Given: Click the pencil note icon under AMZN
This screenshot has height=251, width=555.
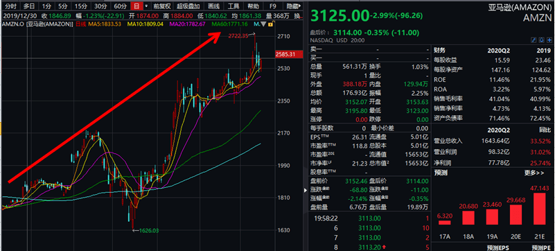Looking at the screenshot, I should pos(534,40).
